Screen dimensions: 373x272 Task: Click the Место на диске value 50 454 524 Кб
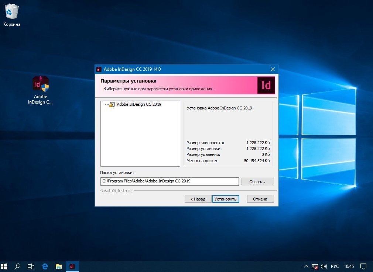tap(257, 161)
